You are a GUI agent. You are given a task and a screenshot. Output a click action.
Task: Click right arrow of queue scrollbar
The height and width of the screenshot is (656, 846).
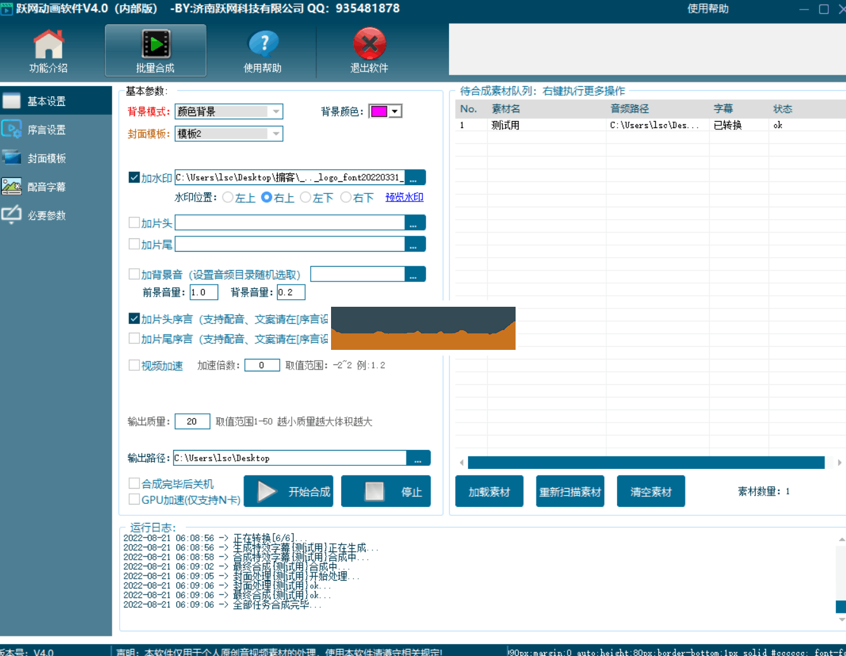click(840, 463)
